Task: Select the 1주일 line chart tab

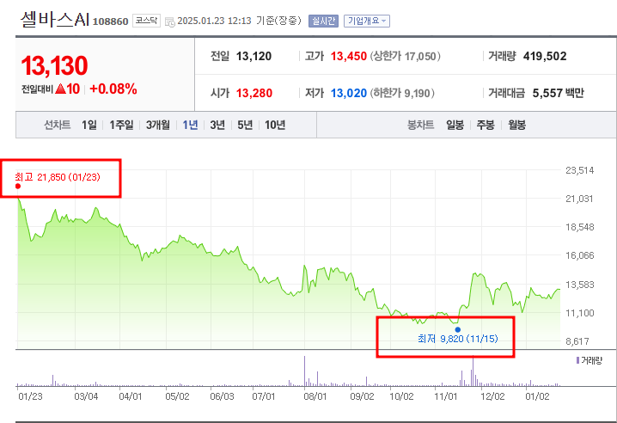Action: (x=121, y=126)
